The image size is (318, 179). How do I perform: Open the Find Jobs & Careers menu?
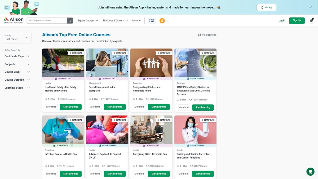tap(115, 20)
